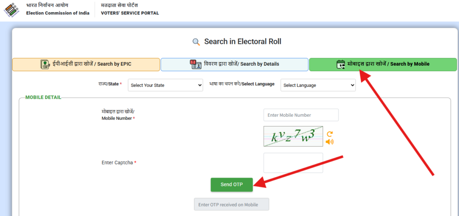
Task: Expand the Select Language dropdown
Action: (318, 85)
